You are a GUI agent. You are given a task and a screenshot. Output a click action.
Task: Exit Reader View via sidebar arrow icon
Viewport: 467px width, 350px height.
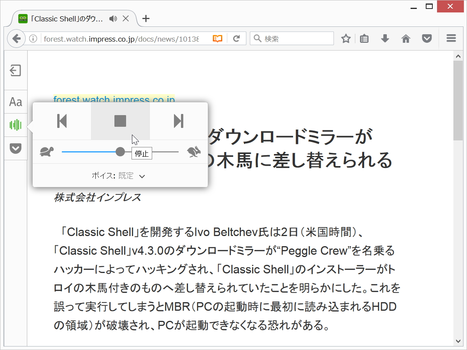(16, 70)
